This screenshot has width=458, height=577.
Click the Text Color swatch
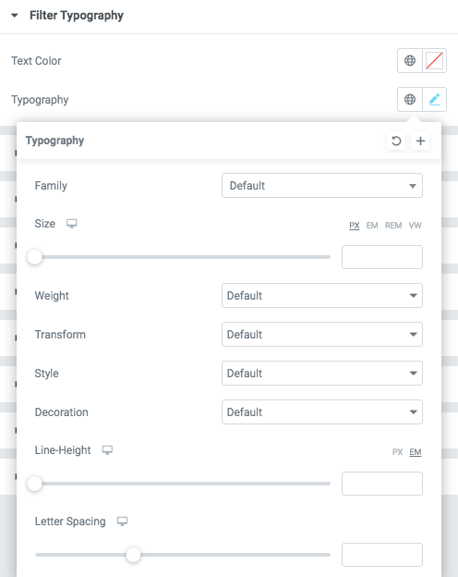[x=435, y=60]
